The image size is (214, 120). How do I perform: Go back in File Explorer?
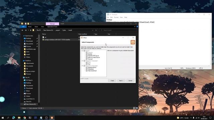(22, 30)
